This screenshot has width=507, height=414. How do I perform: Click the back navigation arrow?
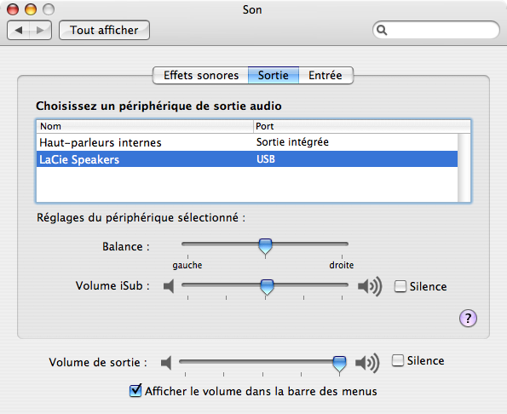(19, 31)
